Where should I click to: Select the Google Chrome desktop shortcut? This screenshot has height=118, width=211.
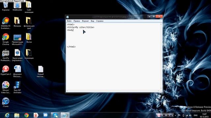click(6, 39)
